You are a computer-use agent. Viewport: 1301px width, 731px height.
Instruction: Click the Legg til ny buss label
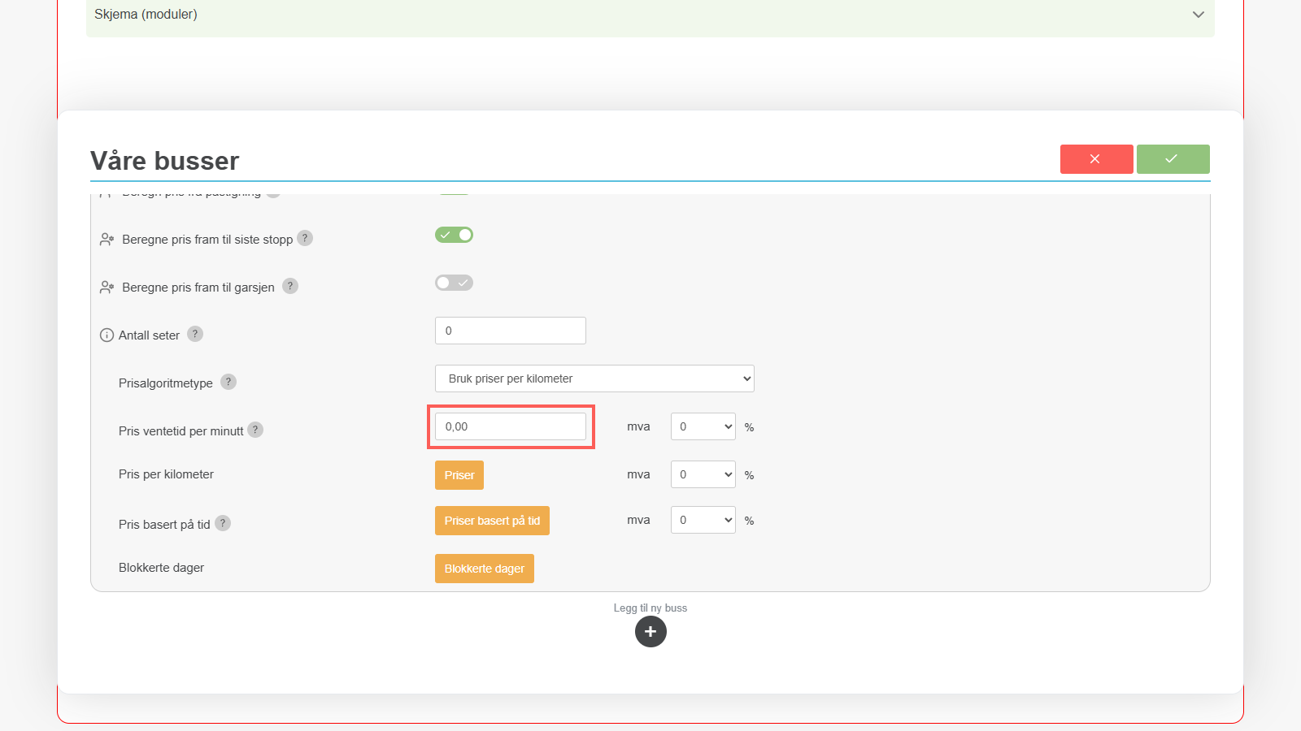[x=650, y=608]
